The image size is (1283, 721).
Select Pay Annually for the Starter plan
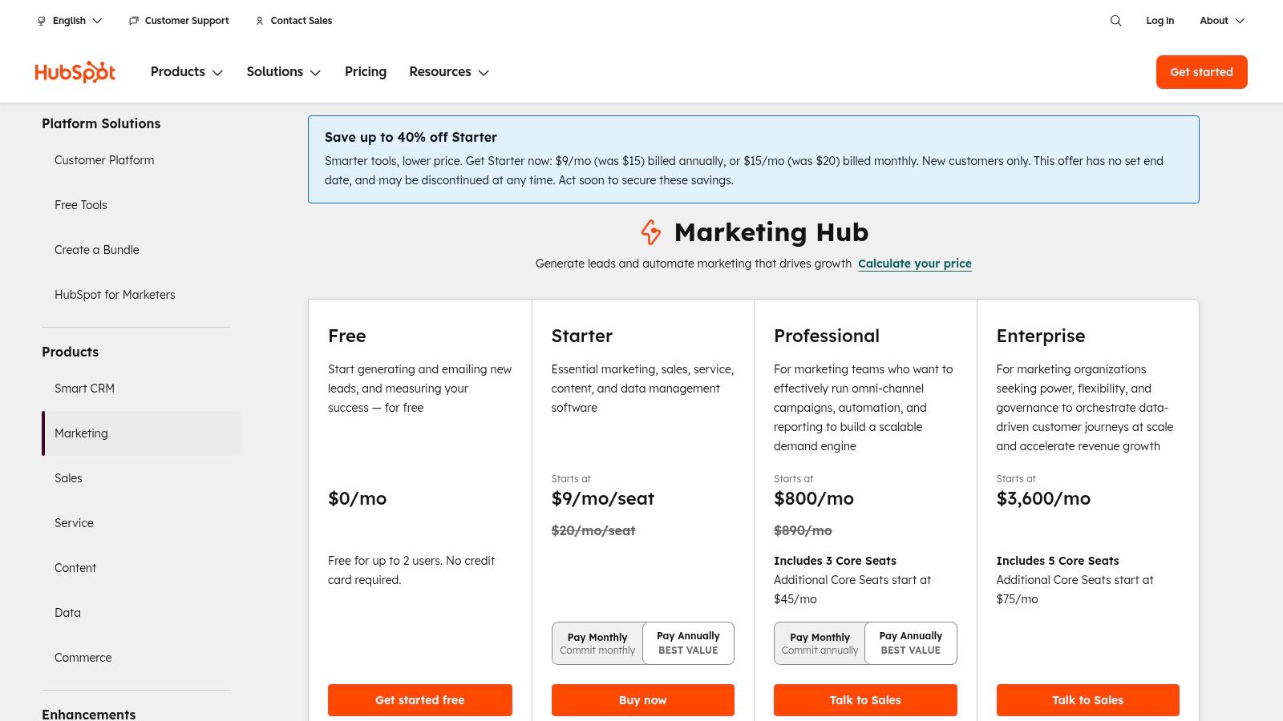pos(688,642)
